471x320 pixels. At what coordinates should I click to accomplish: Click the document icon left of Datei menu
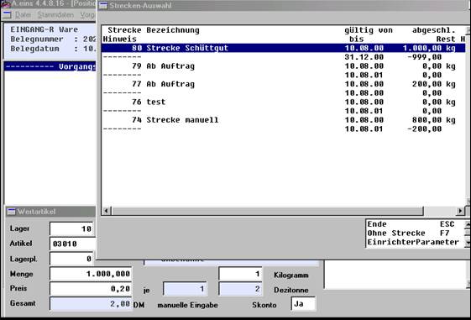coord(7,15)
